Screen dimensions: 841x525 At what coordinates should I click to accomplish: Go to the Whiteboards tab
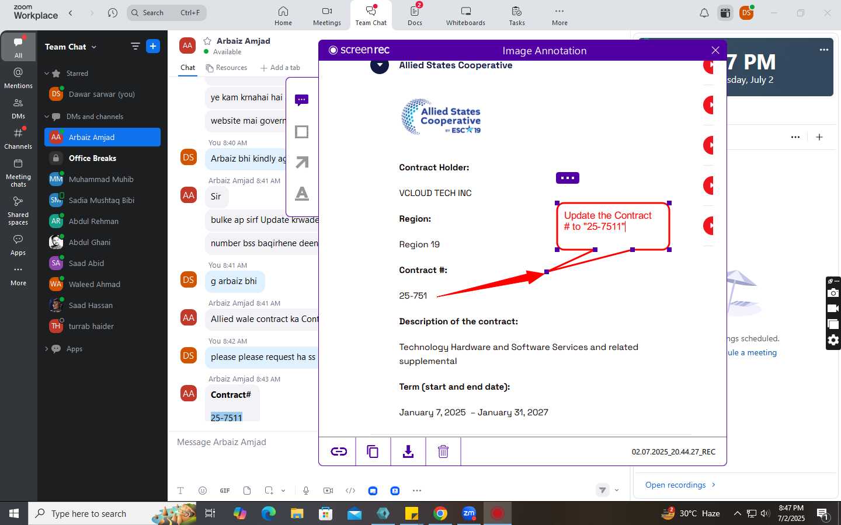pos(465,16)
